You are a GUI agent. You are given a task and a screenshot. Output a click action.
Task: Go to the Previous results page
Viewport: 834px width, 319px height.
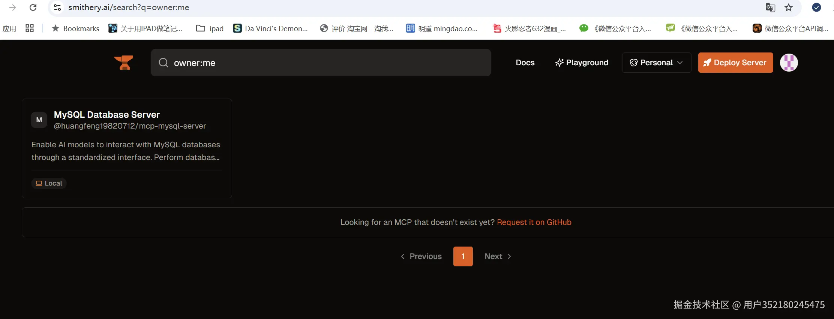(421, 256)
